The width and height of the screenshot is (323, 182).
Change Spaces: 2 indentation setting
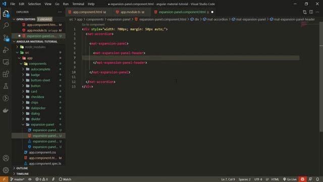244,179
